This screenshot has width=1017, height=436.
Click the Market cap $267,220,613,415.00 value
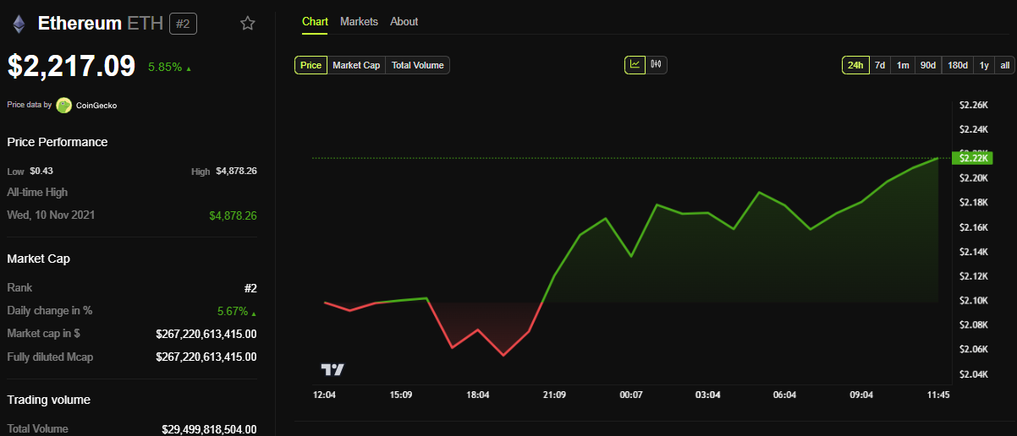(206, 334)
